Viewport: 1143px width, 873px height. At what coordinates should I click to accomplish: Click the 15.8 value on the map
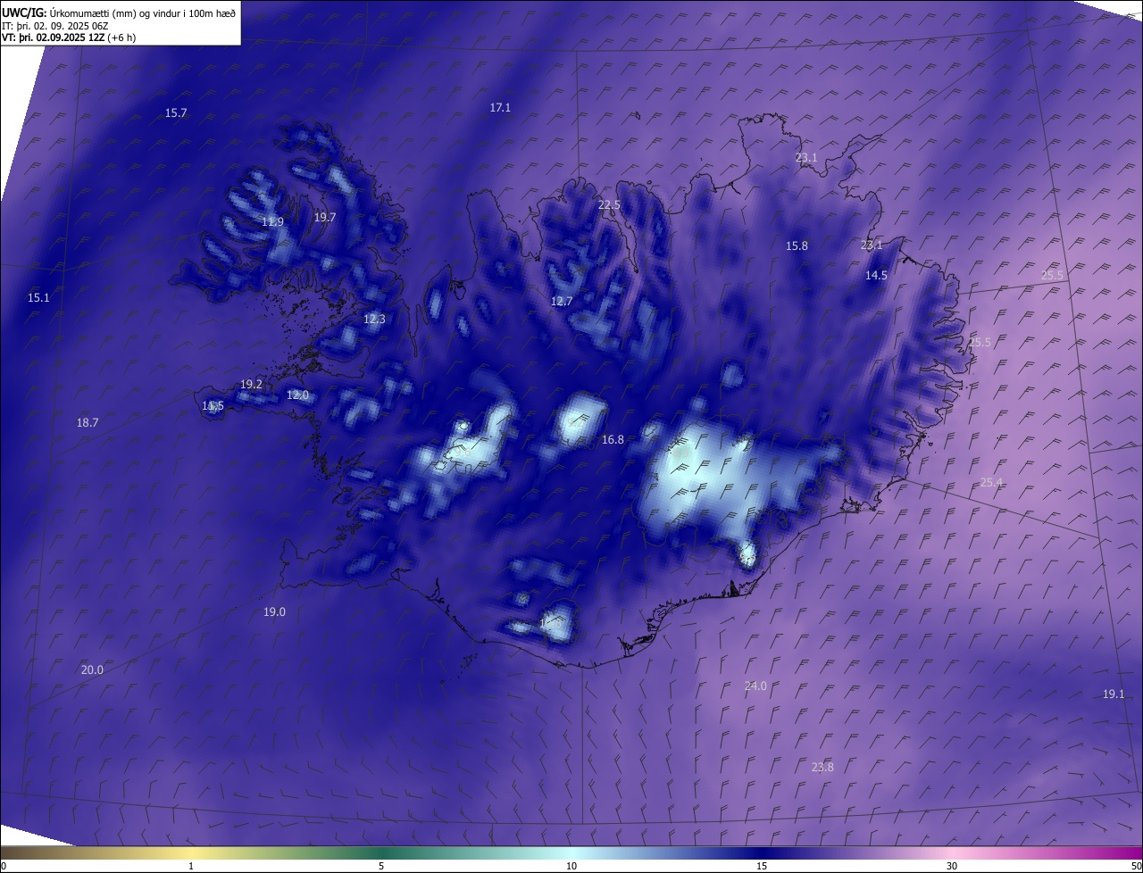(797, 245)
